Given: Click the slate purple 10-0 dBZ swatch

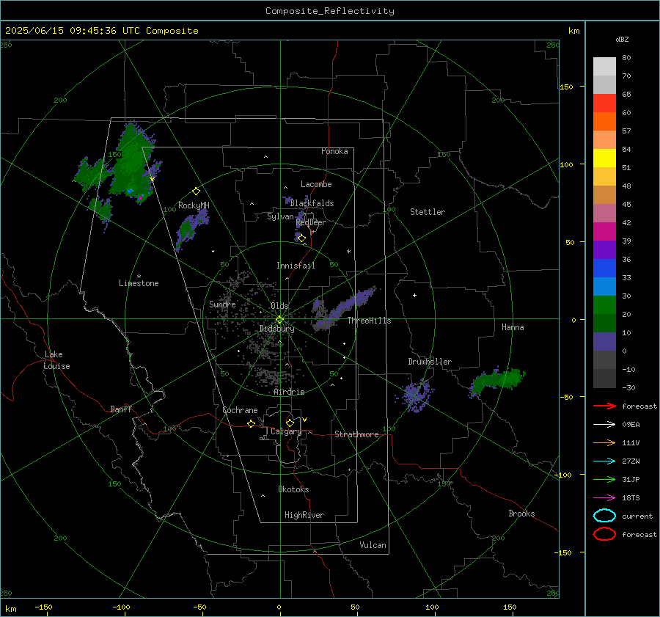Looking at the screenshot, I should (x=604, y=342).
